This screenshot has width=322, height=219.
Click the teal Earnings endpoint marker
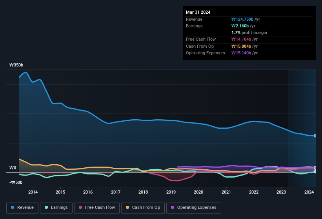click(x=315, y=172)
